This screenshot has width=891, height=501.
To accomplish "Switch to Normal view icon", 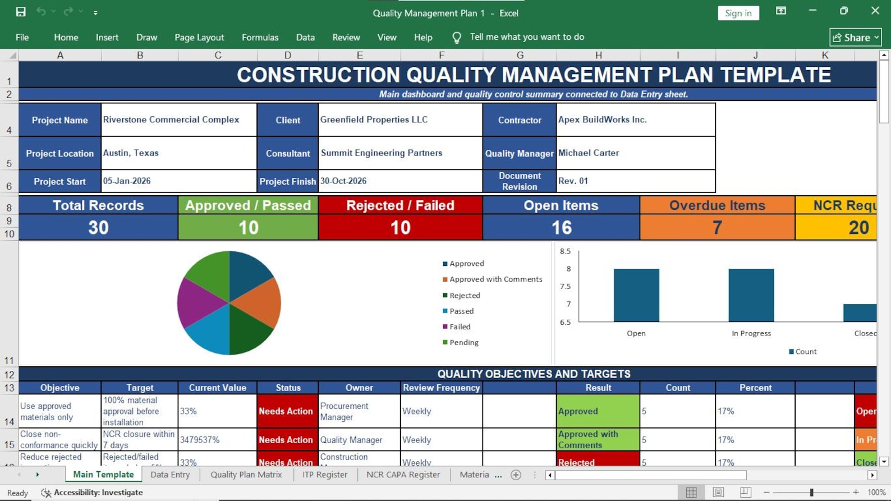I will point(691,493).
